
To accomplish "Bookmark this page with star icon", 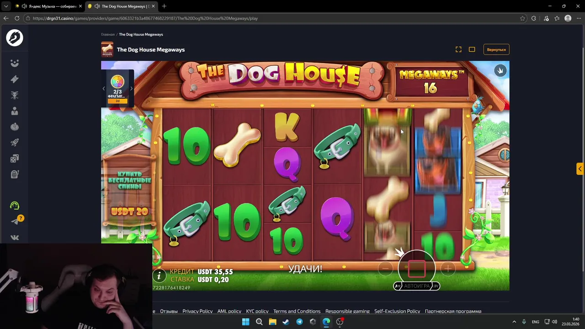I will pos(522,18).
